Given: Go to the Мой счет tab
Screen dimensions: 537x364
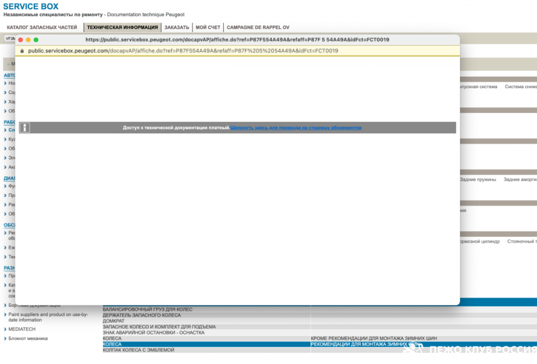Looking at the screenshot, I should tap(208, 27).
